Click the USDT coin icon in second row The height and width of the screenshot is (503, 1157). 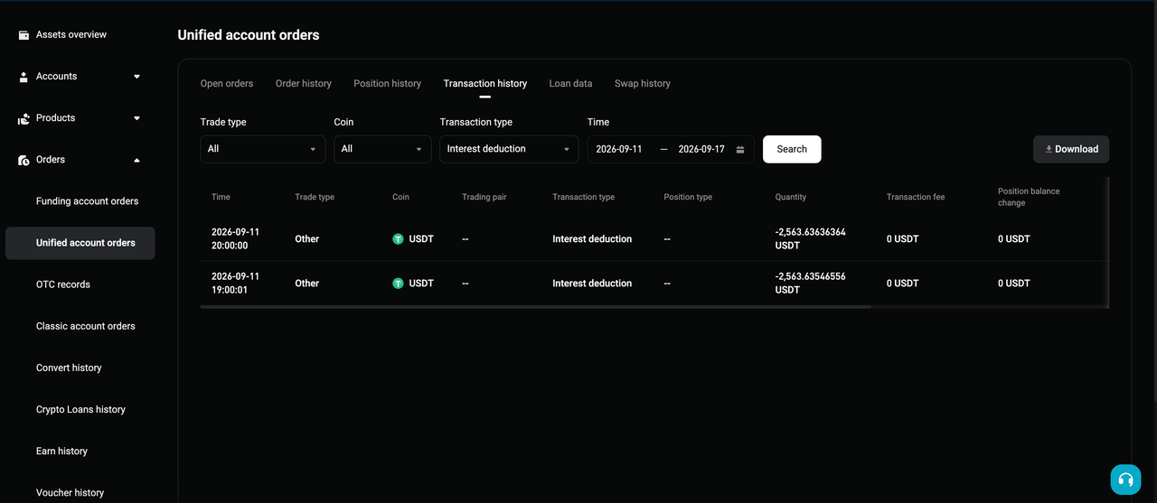pos(398,284)
